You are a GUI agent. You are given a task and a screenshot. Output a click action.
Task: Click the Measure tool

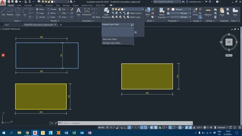pos(208,12)
